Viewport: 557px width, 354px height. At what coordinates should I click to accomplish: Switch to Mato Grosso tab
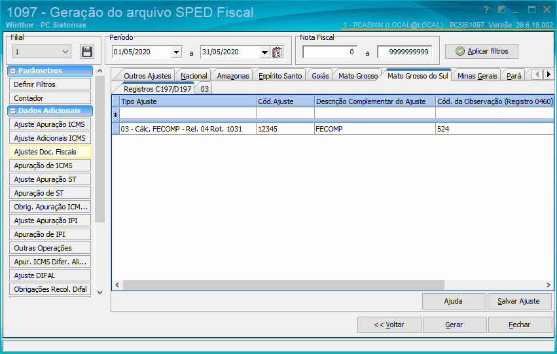click(x=358, y=76)
